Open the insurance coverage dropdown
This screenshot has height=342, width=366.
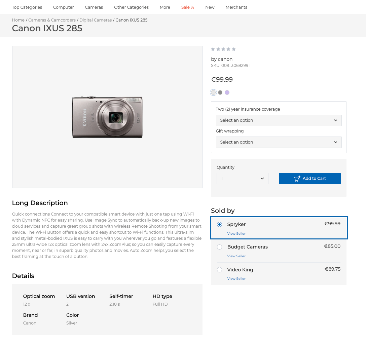coord(279,120)
